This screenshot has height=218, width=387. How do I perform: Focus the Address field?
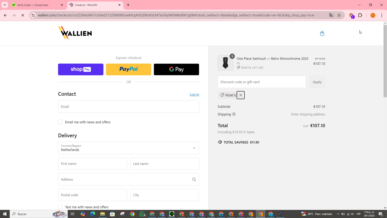[x=128, y=179]
